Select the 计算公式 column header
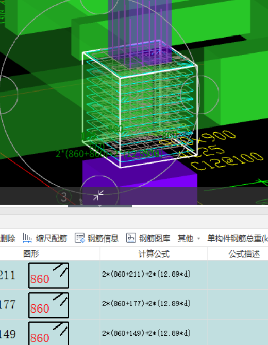268x345 pixels. tap(154, 253)
